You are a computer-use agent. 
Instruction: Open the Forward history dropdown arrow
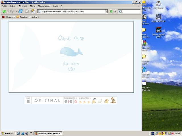16,11
